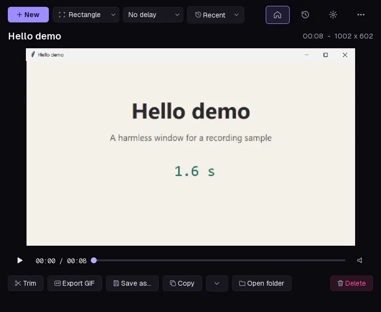Open the No delay timer dropdown

(153, 15)
